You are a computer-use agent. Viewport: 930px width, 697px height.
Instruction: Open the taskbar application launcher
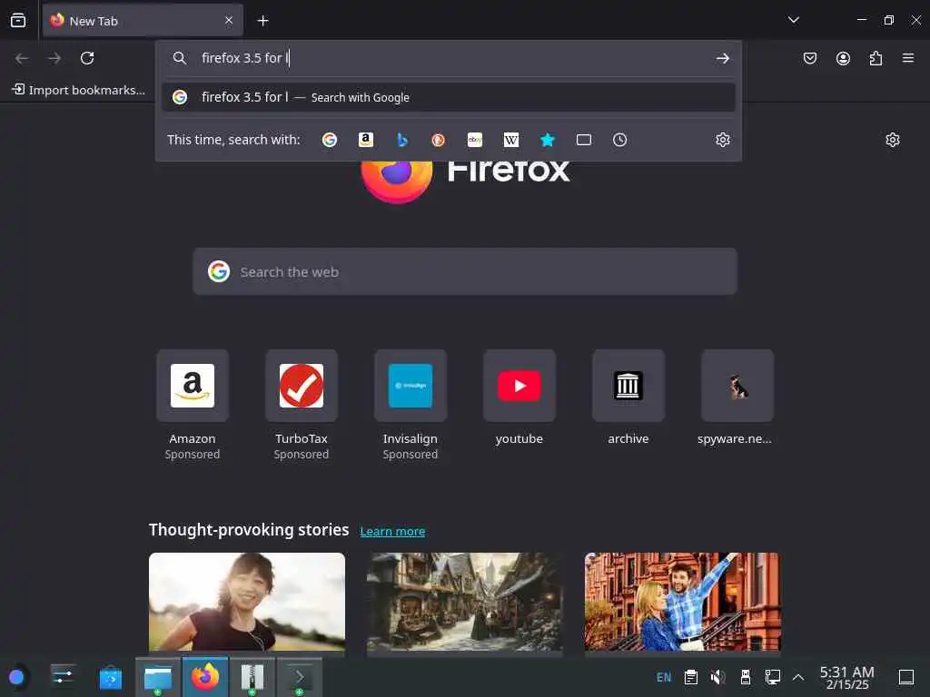pos(16,677)
